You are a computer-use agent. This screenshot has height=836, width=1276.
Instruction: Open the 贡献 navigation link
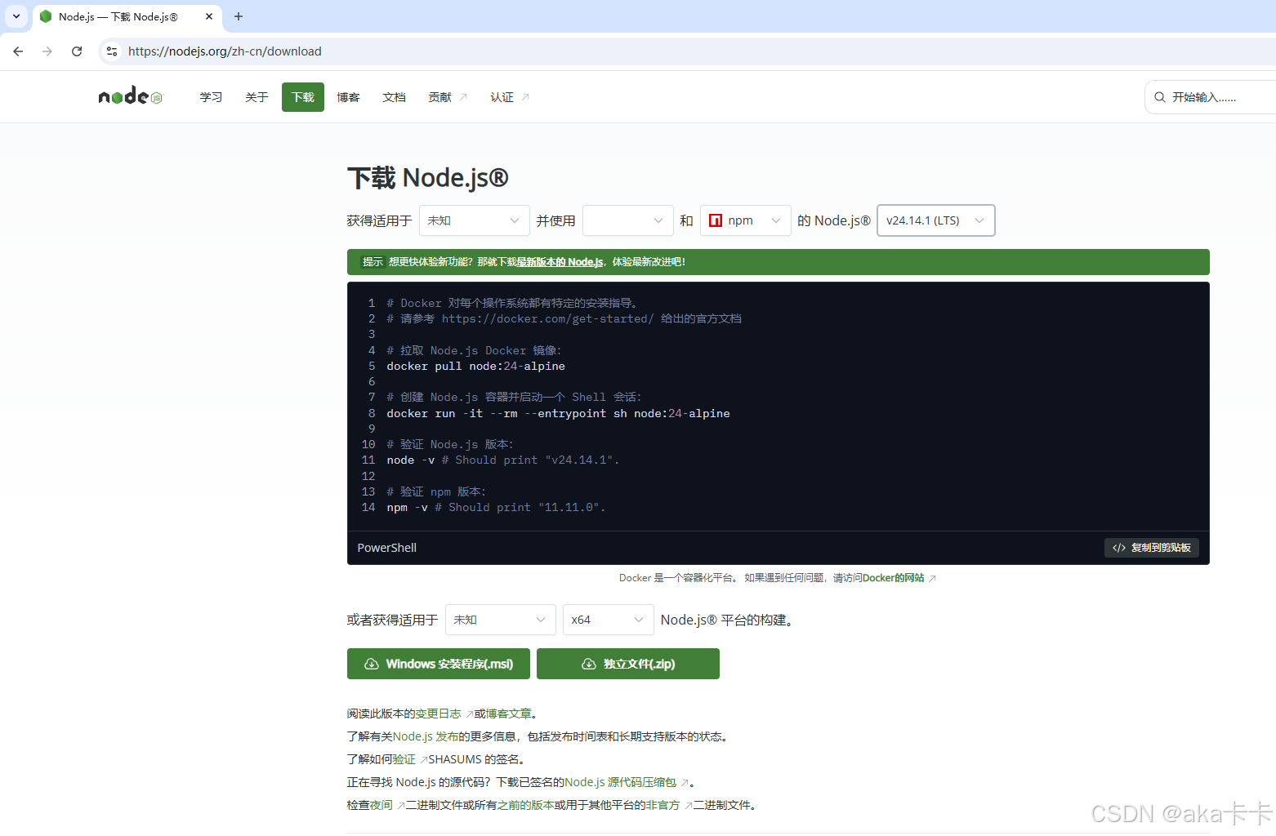pos(448,97)
